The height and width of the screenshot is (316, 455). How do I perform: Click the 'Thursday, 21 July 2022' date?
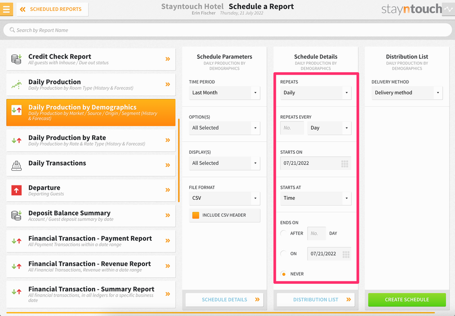point(242,13)
